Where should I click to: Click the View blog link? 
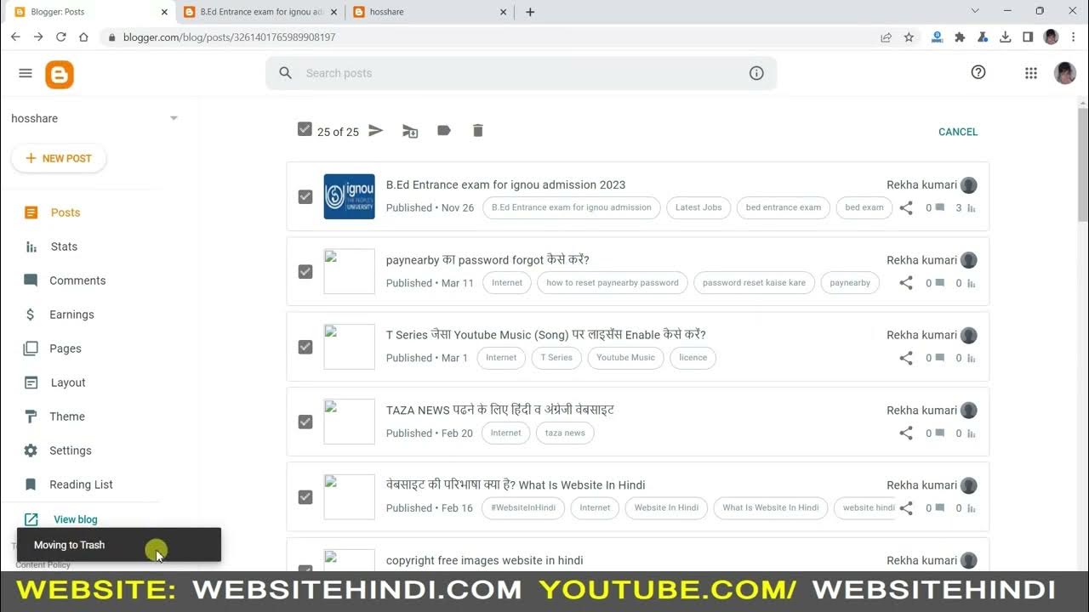(x=75, y=519)
